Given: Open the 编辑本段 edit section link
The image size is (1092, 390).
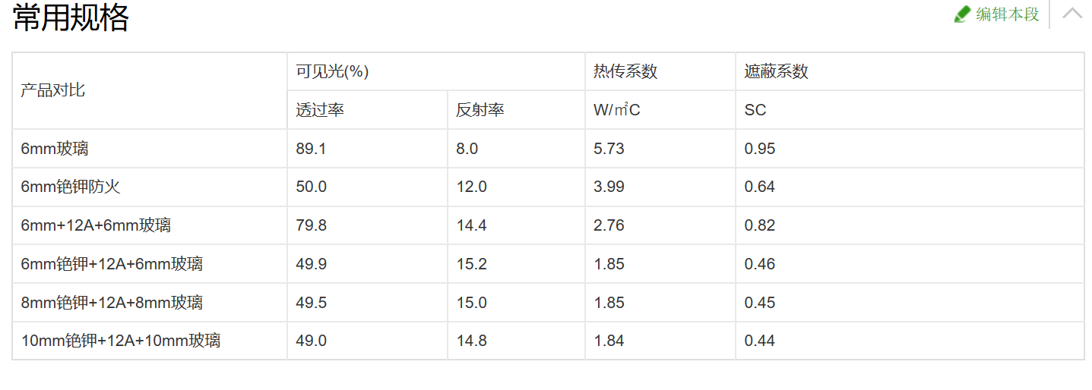Looking at the screenshot, I should [1007, 14].
